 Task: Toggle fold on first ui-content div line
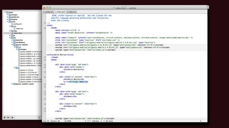pos(45,77)
